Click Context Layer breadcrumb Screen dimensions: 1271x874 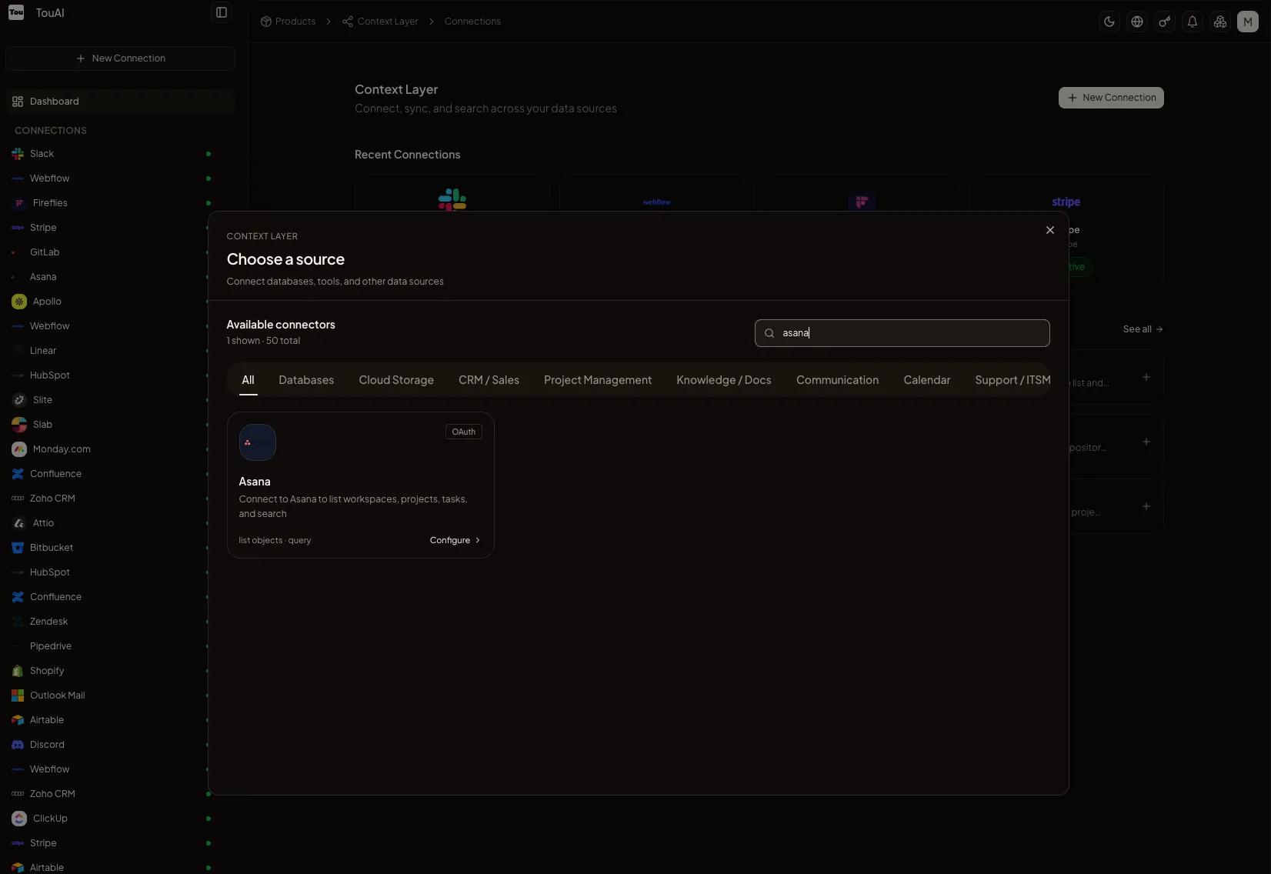point(387,22)
